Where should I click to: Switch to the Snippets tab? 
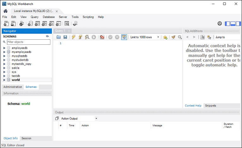210,106
